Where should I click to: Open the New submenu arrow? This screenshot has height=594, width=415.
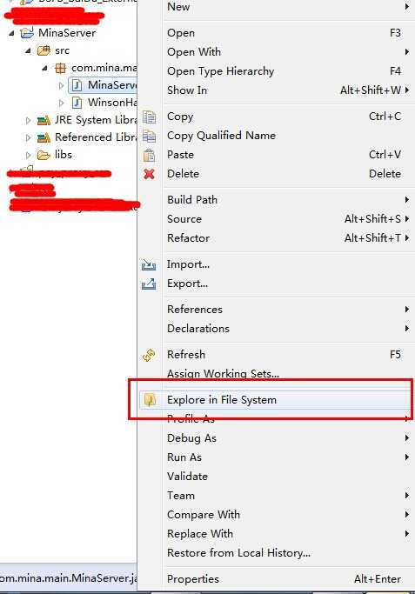(x=406, y=6)
